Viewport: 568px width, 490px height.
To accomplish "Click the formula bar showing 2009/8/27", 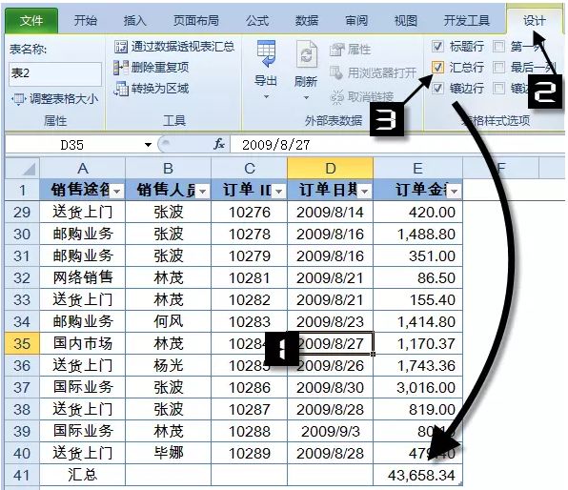I will click(396, 145).
